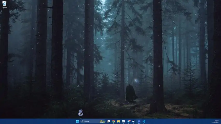The width and height of the screenshot is (221, 124).
Task: Click empty taskbar space left of Start button
Action: coord(39,121)
